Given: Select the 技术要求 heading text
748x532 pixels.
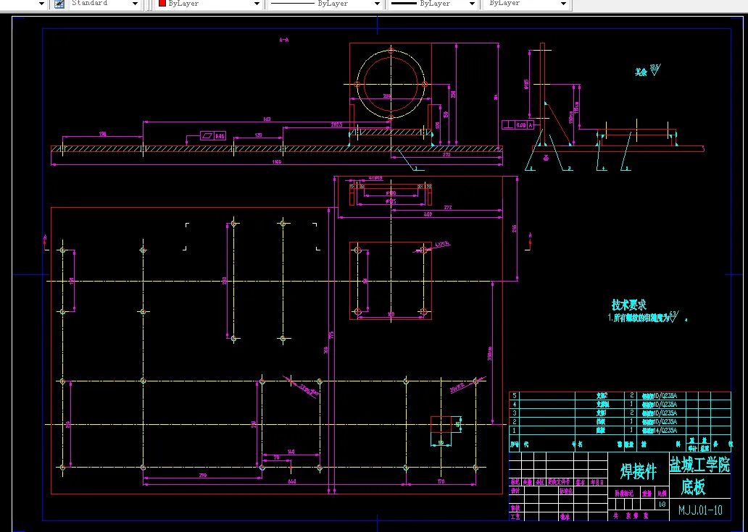Looking at the screenshot, I should click(x=628, y=305).
